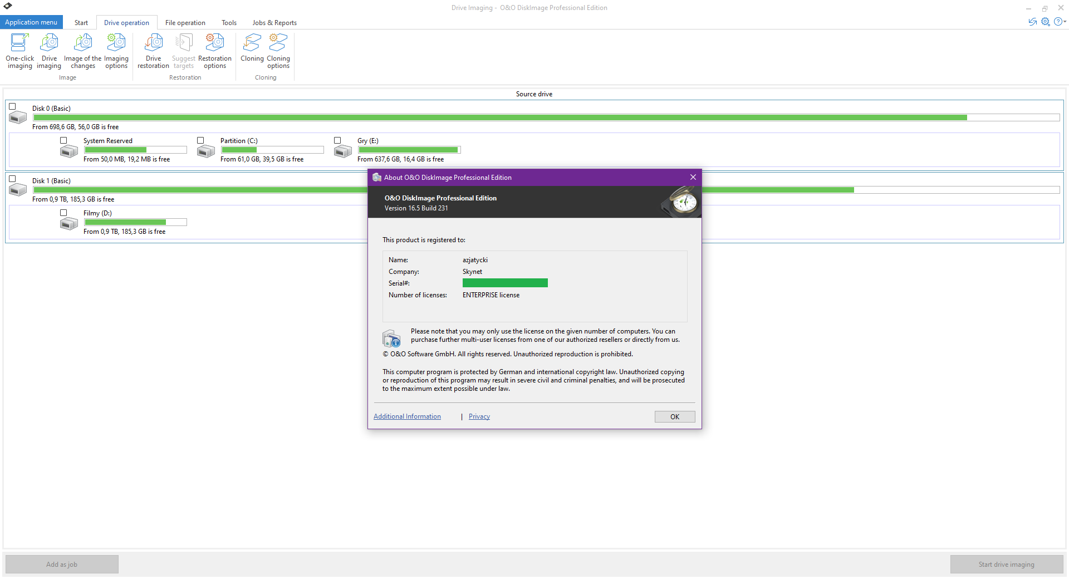
Task: Click the refresh arrows icon at top right
Action: 1033,22
